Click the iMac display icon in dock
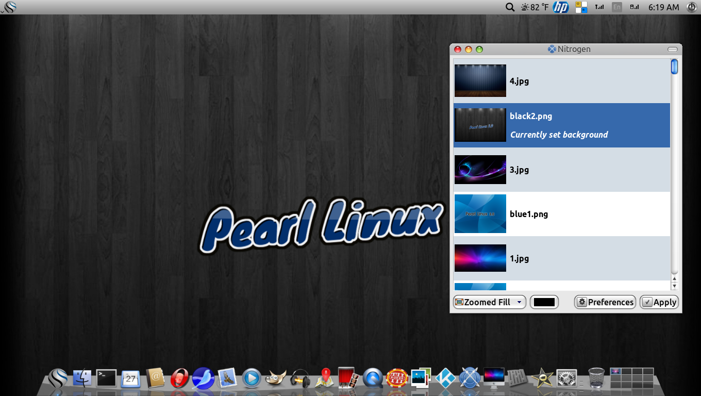Viewport: 701px width, 396px height. (494, 377)
